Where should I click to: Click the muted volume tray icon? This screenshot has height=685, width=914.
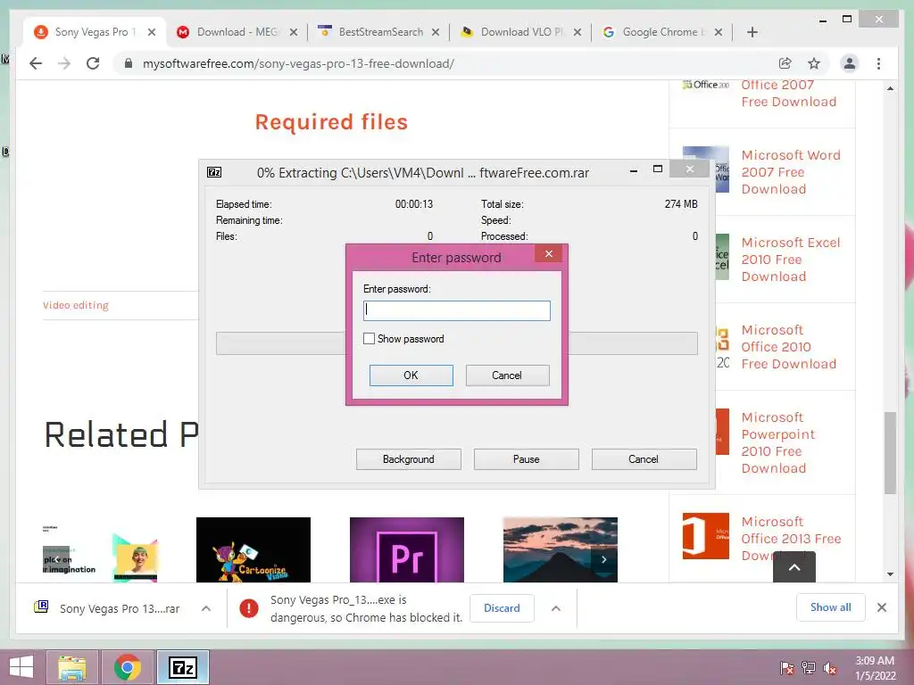coord(830,668)
